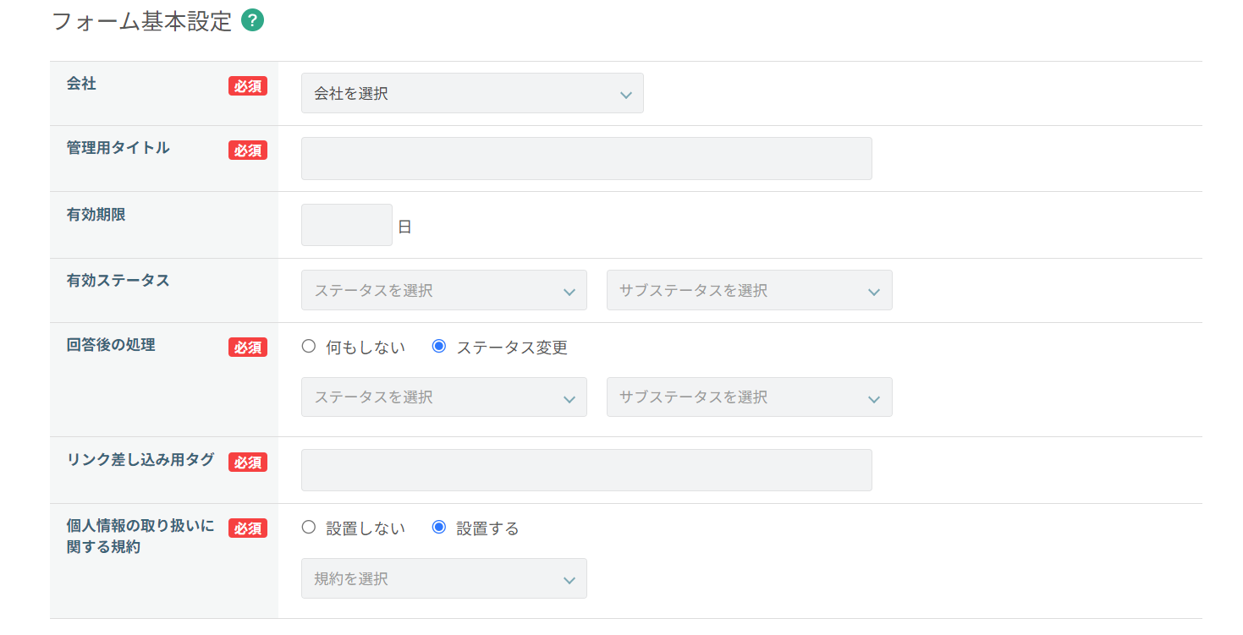1243x635 pixels.
Task: Click the 管理用タイトル text input field
Action: (x=586, y=159)
